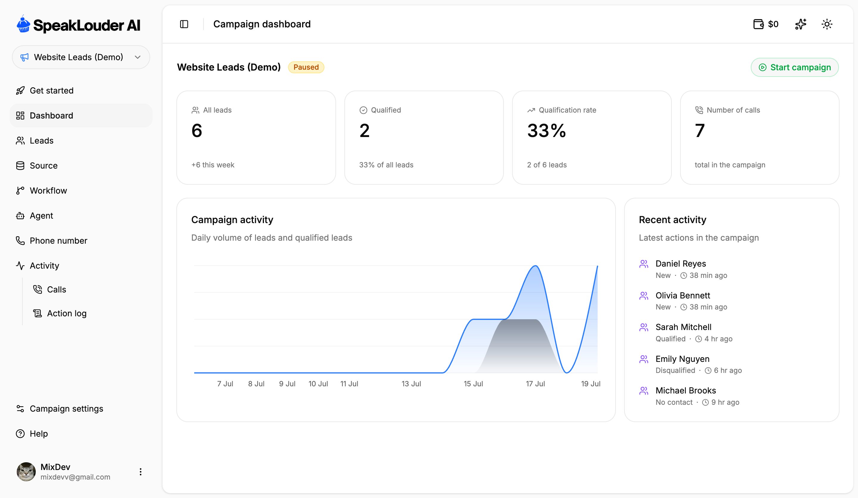Click the Paused status badge
Image resolution: width=858 pixels, height=498 pixels.
pyautogui.click(x=306, y=67)
